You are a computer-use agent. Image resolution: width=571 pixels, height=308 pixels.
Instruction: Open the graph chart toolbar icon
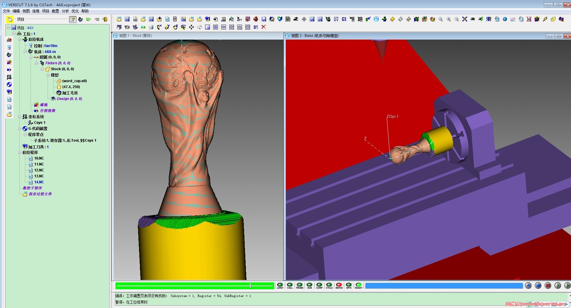(513, 19)
